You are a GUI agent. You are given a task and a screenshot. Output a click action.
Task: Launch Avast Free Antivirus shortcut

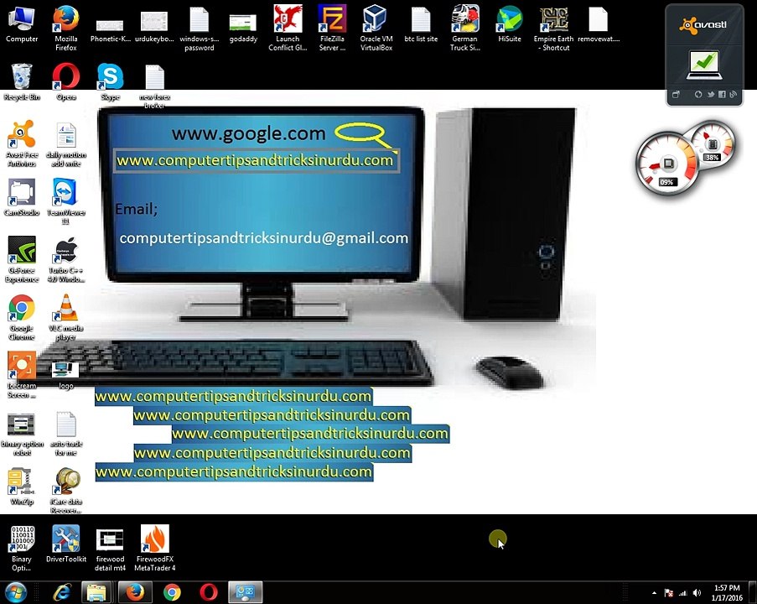[22, 143]
